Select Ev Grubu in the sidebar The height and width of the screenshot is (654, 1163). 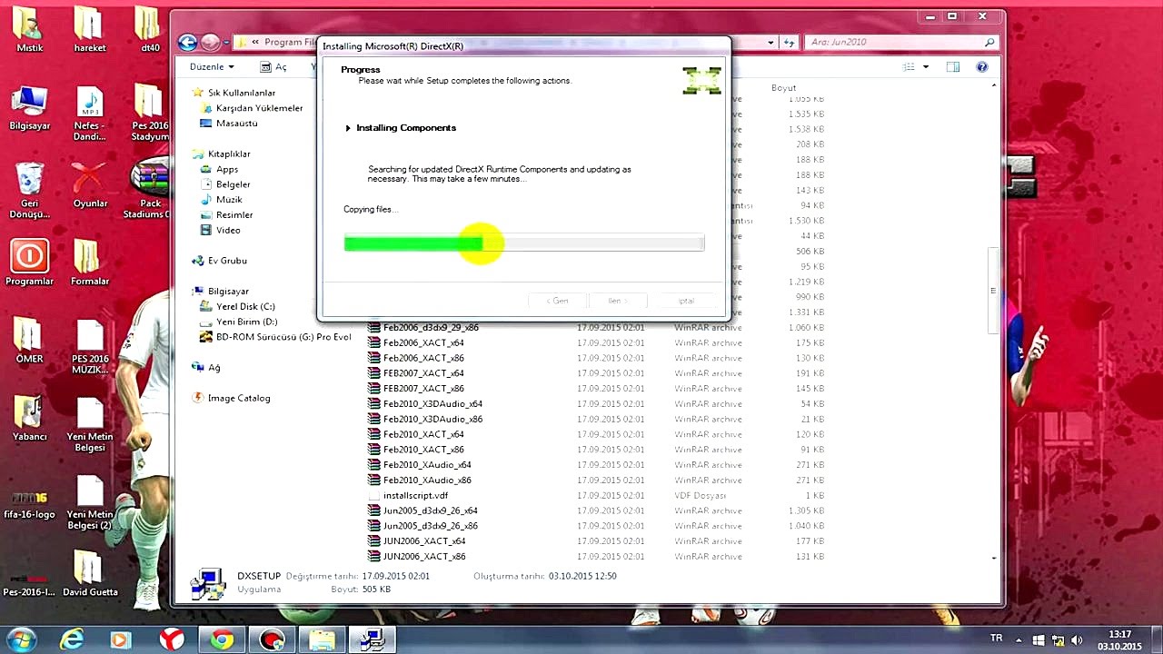[x=227, y=261]
